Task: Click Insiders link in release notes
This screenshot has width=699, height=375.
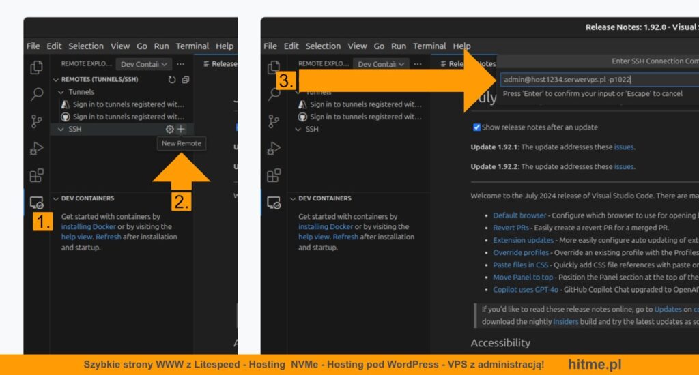Action: click(565, 322)
